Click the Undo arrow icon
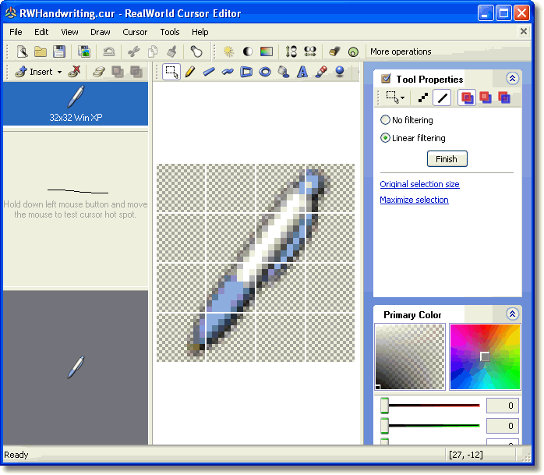 point(109,51)
